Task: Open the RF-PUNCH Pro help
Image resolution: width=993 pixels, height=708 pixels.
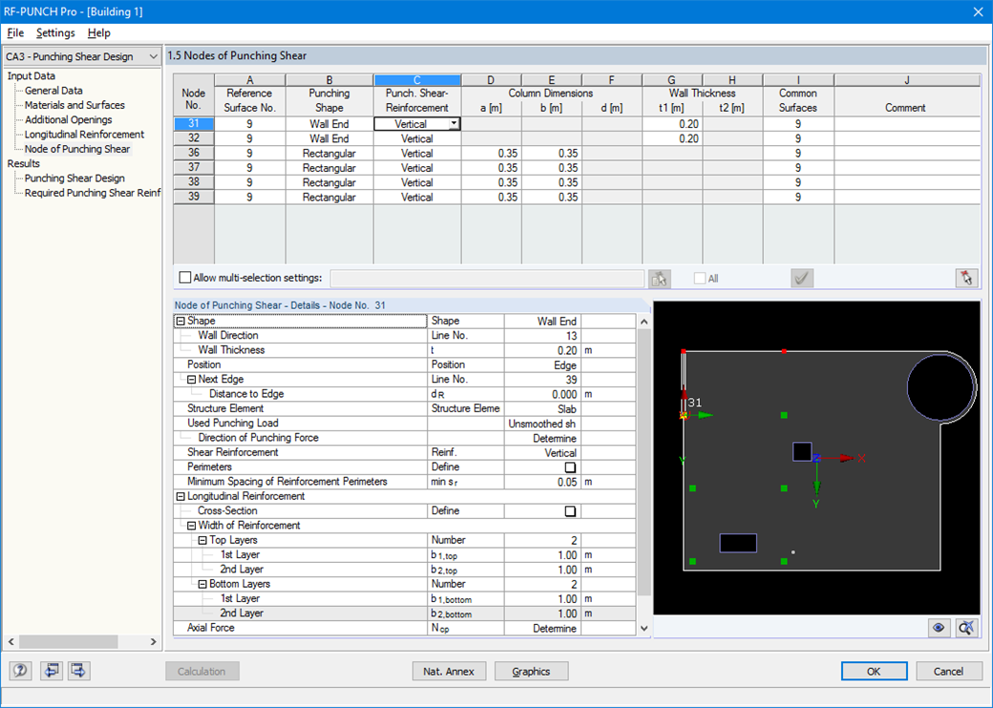Action: pyautogui.click(x=21, y=671)
